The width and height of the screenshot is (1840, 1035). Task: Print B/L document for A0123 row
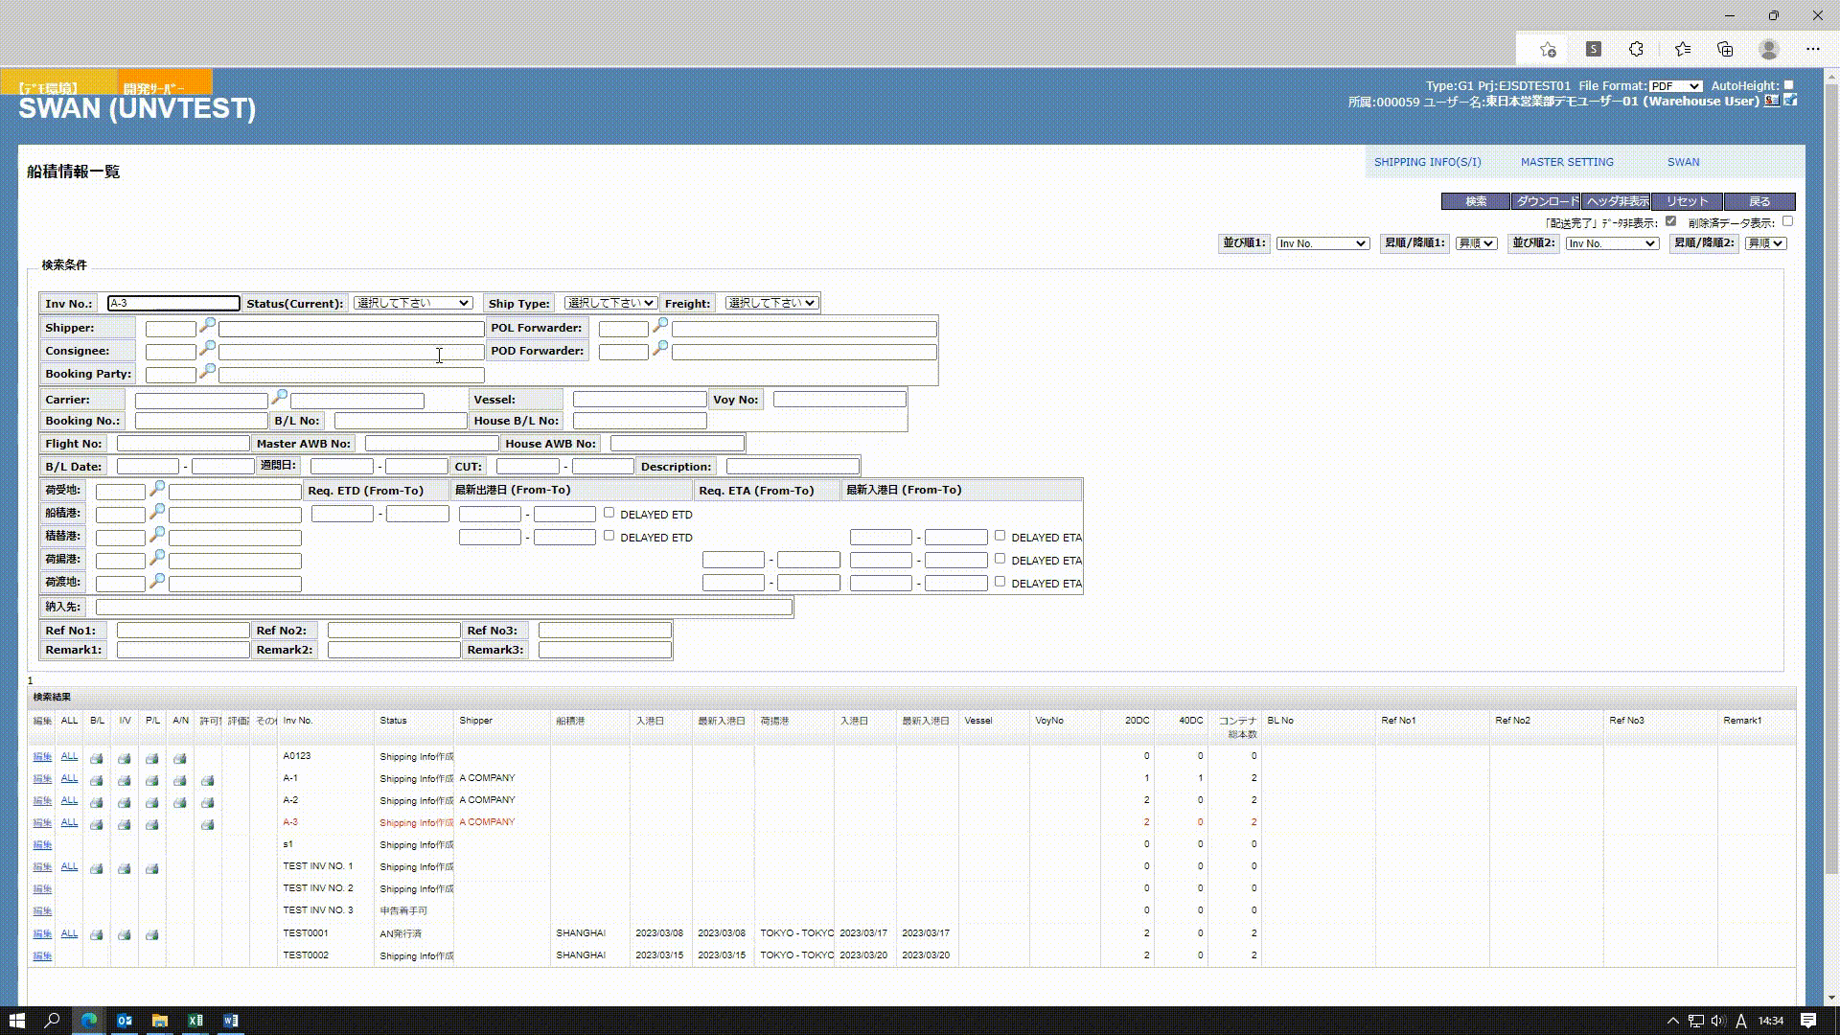coord(97,758)
